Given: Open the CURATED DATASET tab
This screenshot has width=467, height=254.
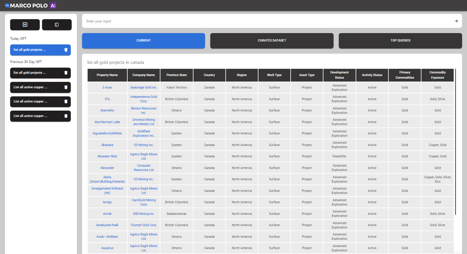Looking at the screenshot, I should (272, 41).
